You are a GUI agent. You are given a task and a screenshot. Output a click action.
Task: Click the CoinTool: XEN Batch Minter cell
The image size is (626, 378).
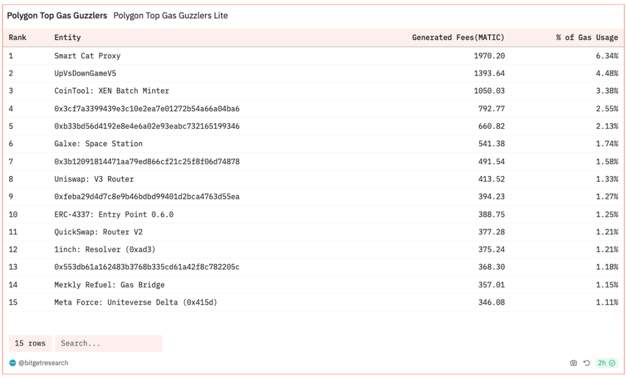[111, 91]
